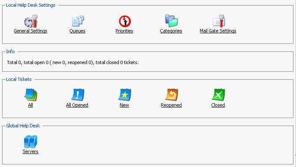Select the Categories folders icon
This screenshot has width=296, height=167.
coord(171,21)
